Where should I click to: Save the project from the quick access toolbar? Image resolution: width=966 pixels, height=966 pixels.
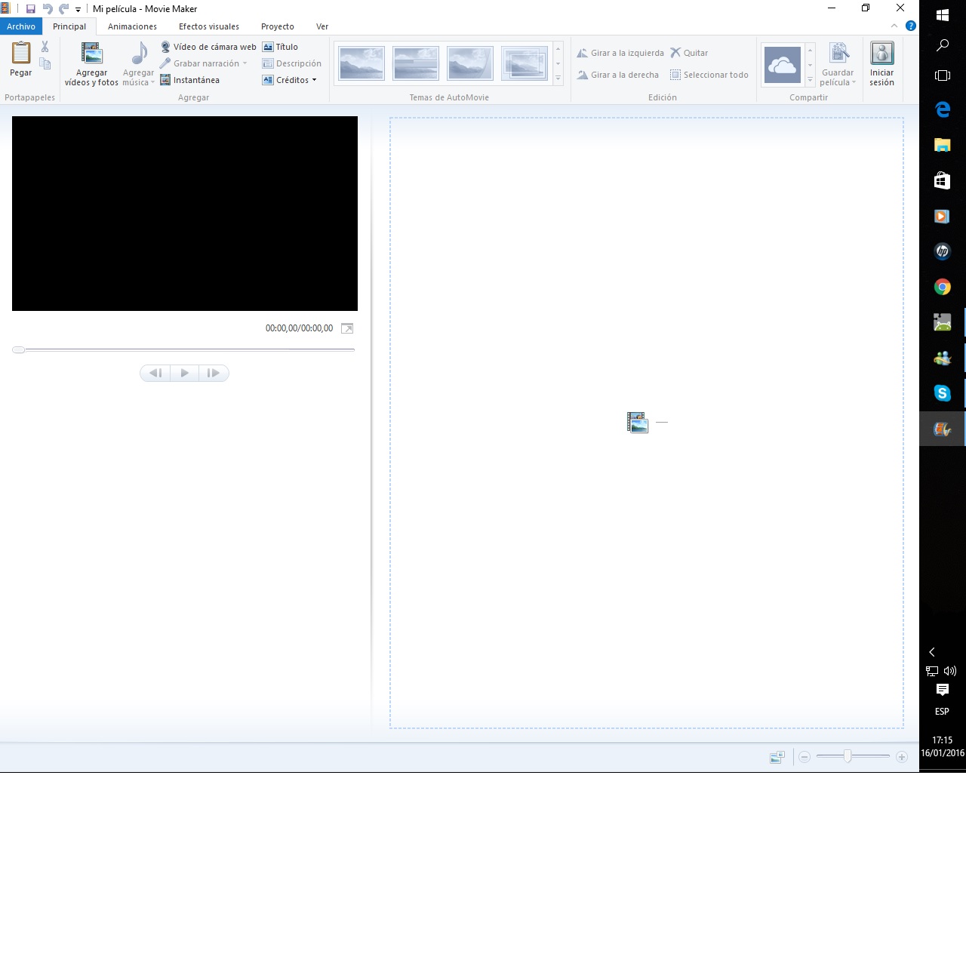point(31,9)
